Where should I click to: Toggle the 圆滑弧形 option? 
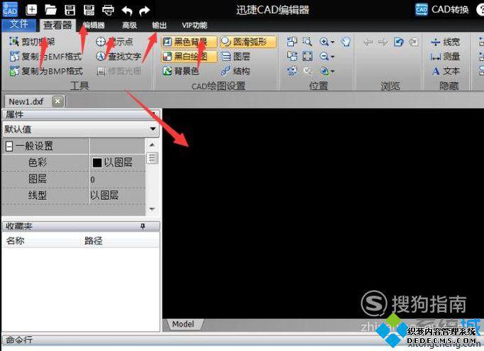(248, 42)
